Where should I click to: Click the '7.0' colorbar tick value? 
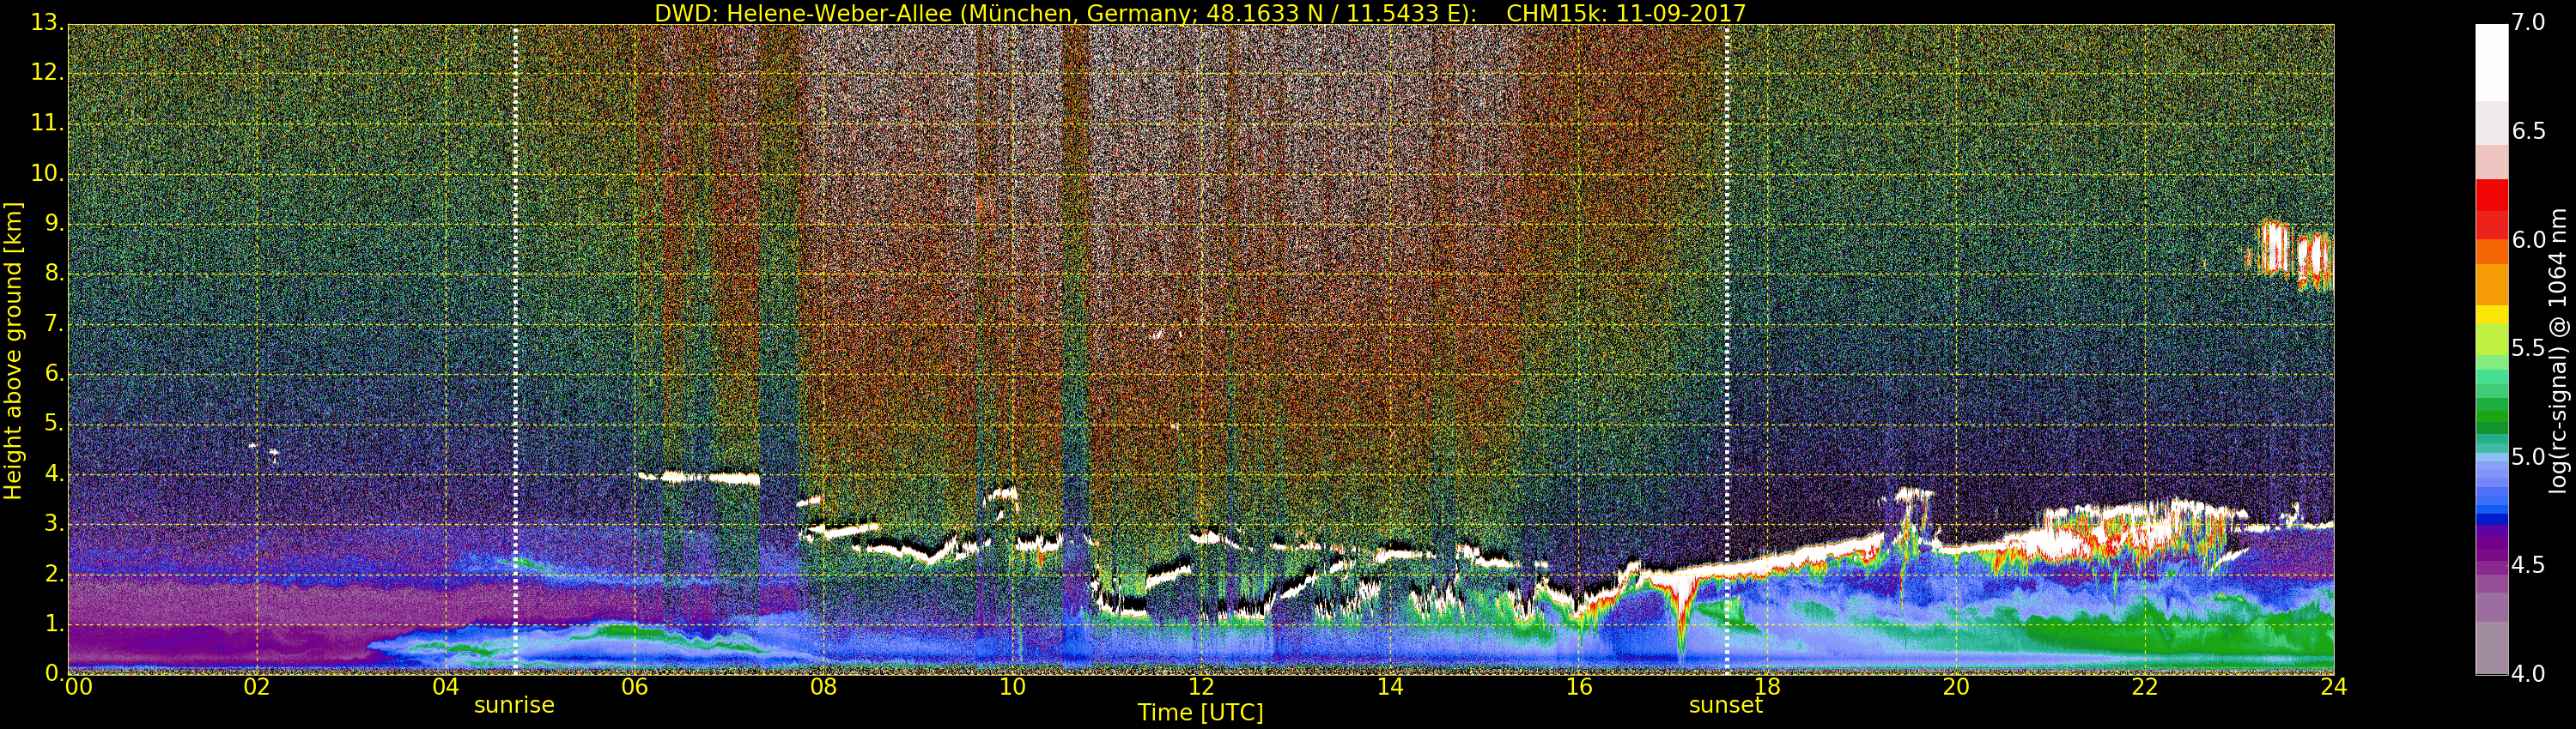[2528, 23]
